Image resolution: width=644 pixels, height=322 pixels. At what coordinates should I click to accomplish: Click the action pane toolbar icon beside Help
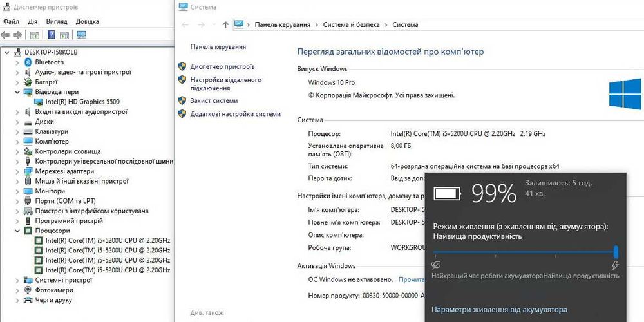pyautogui.click(x=64, y=35)
